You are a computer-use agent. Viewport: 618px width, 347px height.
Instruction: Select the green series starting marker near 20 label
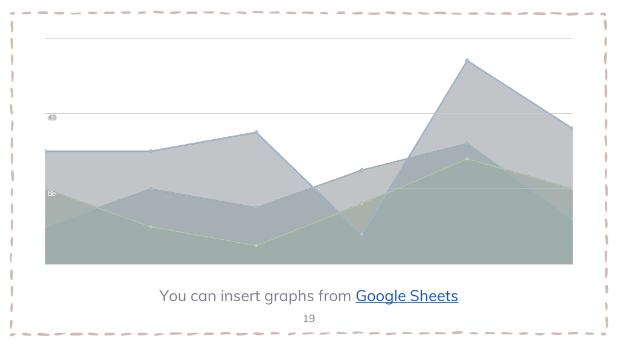[46, 189]
